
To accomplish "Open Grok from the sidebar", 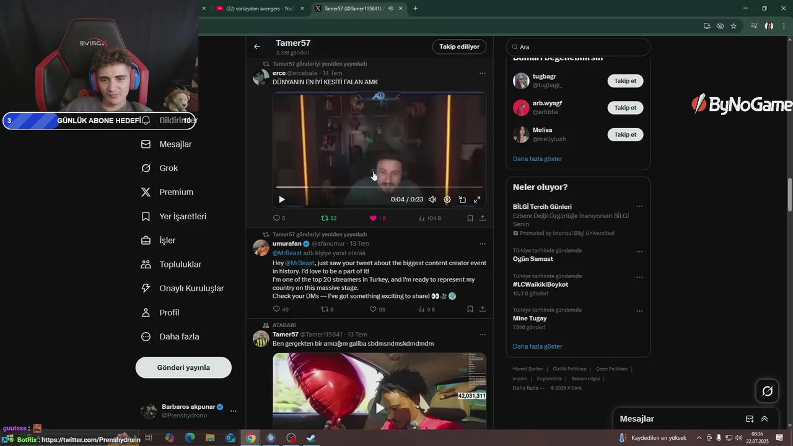I will [x=159, y=168].
